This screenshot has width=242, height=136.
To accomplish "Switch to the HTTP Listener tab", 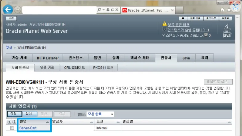I will [x=48, y=58].
